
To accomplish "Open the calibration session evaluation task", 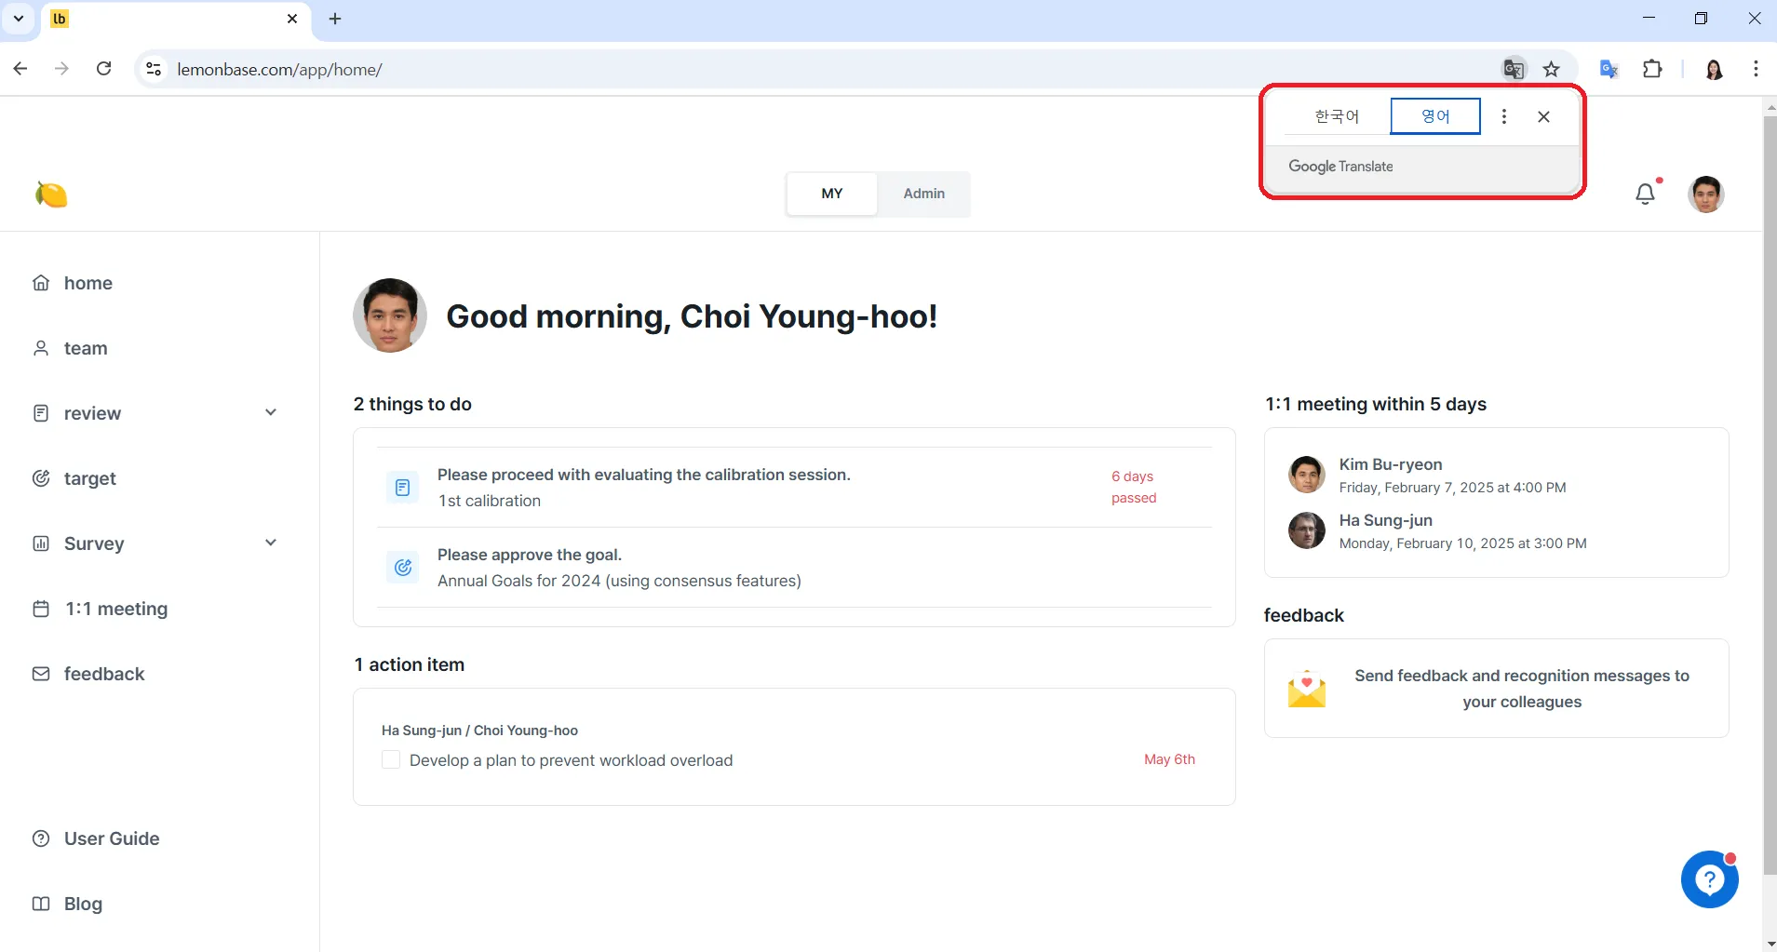I will [794, 488].
